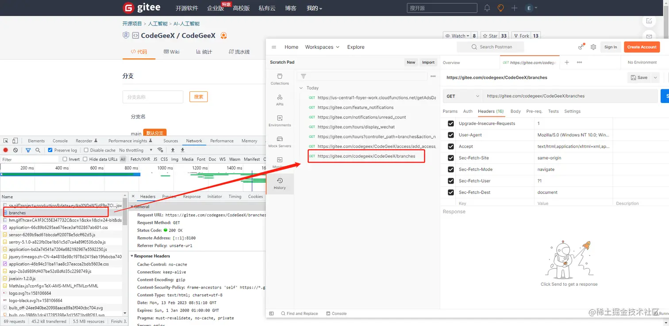Uncheck Sec-Fetch-Site header checkbox
669x326 pixels.
[451, 158]
